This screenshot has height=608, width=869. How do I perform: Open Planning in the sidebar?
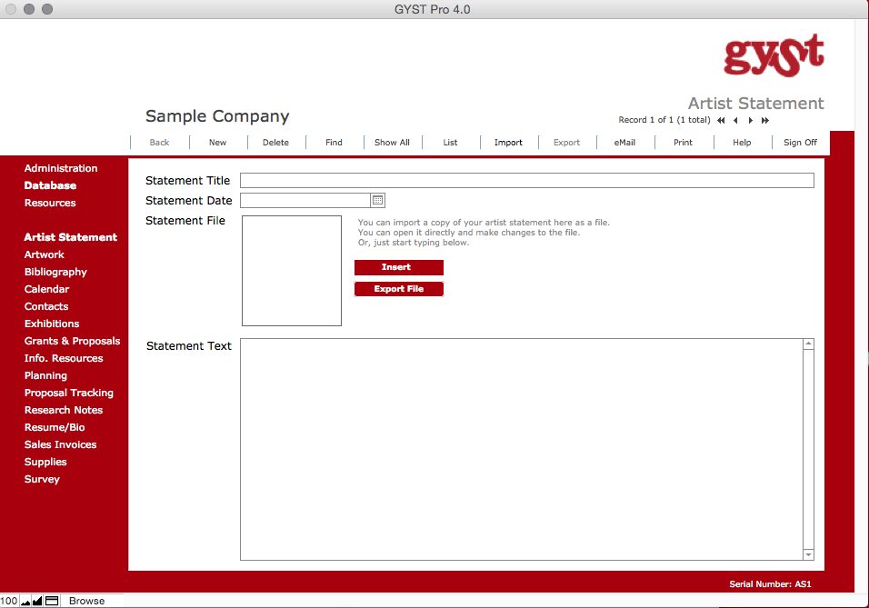pyautogui.click(x=45, y=375)
